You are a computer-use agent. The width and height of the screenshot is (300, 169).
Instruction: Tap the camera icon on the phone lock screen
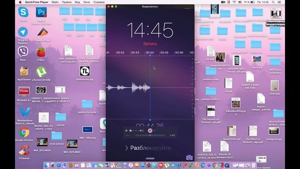189,158
